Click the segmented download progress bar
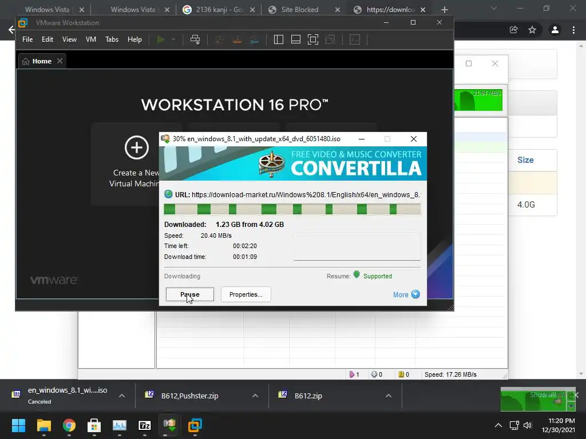The height and width of the screenshot is (439, 586). pos(292,209)
